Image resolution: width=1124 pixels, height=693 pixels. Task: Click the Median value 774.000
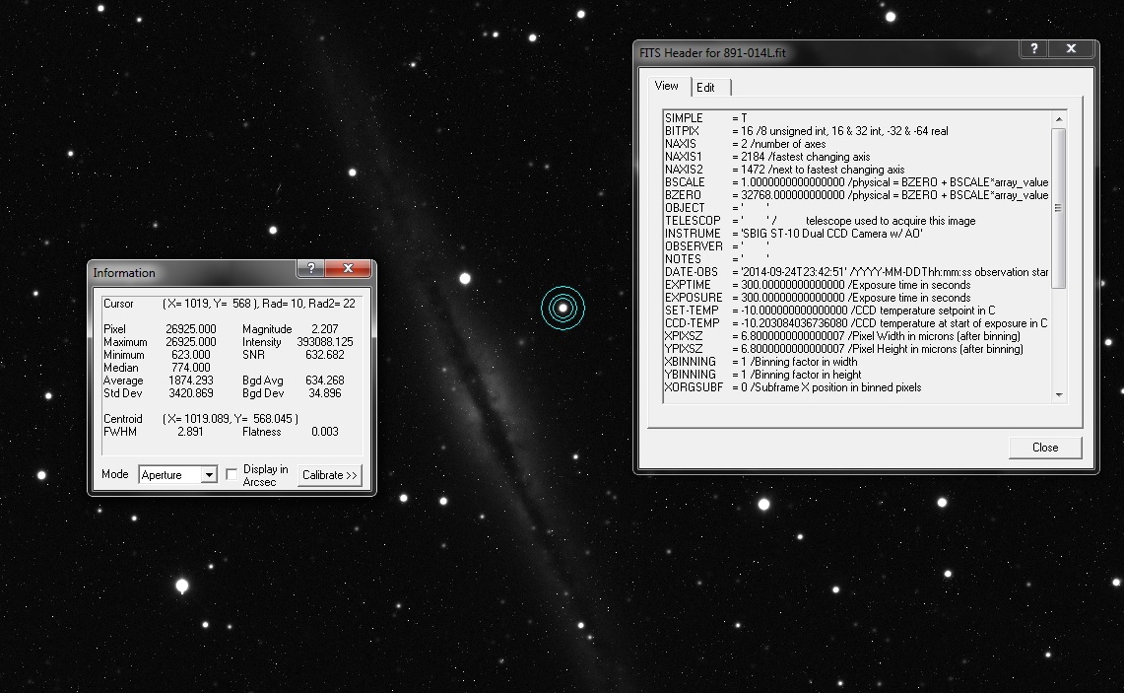pos(191,368)
